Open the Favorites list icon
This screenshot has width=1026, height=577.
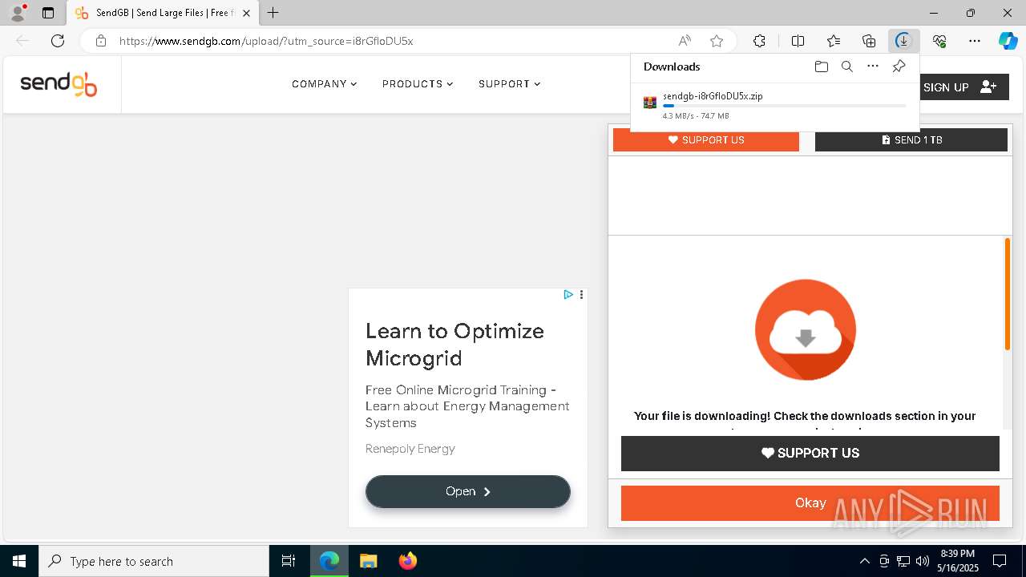834,41
